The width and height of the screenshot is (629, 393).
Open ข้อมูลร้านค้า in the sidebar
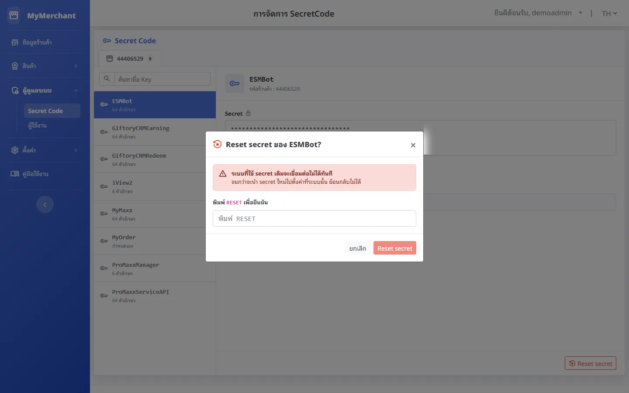tap(45, 42)
